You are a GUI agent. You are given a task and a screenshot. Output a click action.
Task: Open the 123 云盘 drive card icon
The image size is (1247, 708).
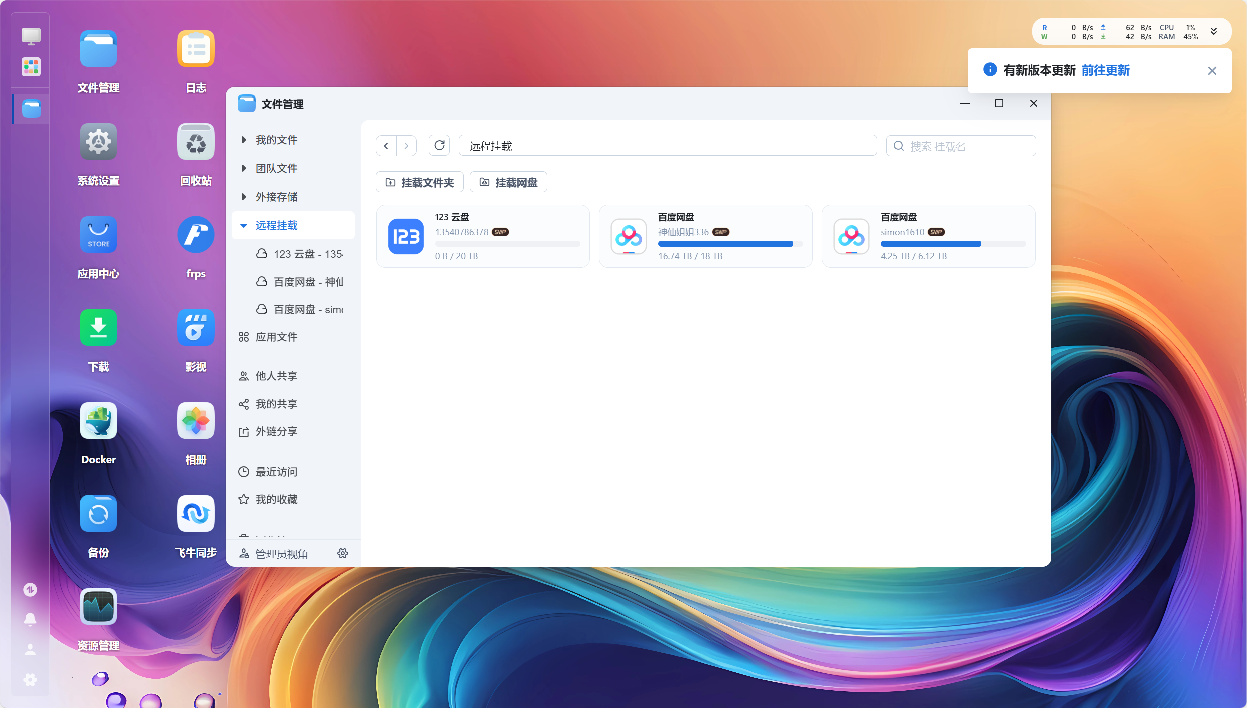pos(406,236)
